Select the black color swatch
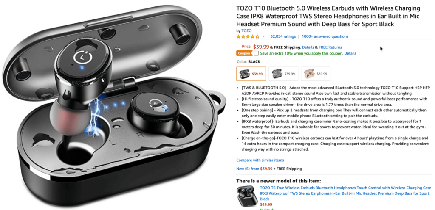The height and width of the screenshot is (210, 435). pyautogui.click(x=251, y=74)
